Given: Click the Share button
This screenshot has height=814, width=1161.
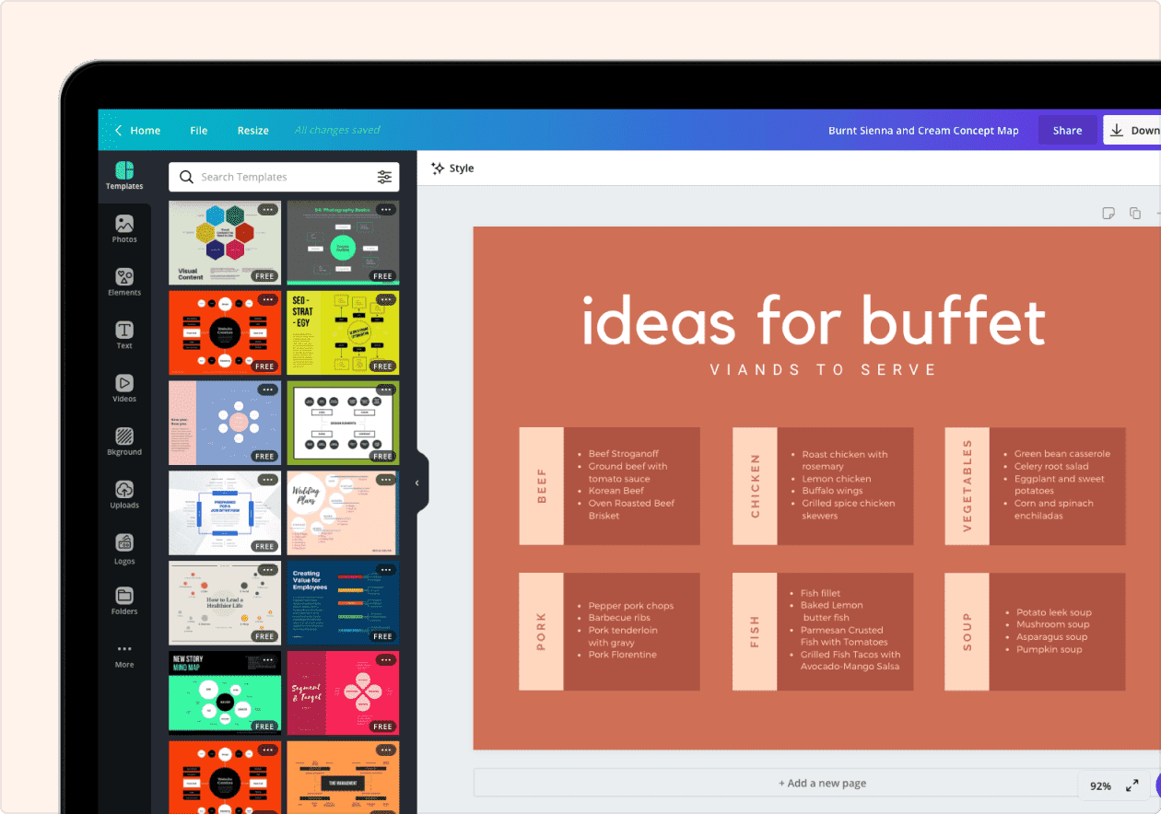Looking at the screenshot, I should tap(1067, 130).
